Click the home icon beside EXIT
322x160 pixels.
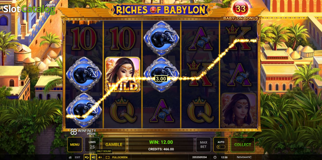(x=70, y=157)
